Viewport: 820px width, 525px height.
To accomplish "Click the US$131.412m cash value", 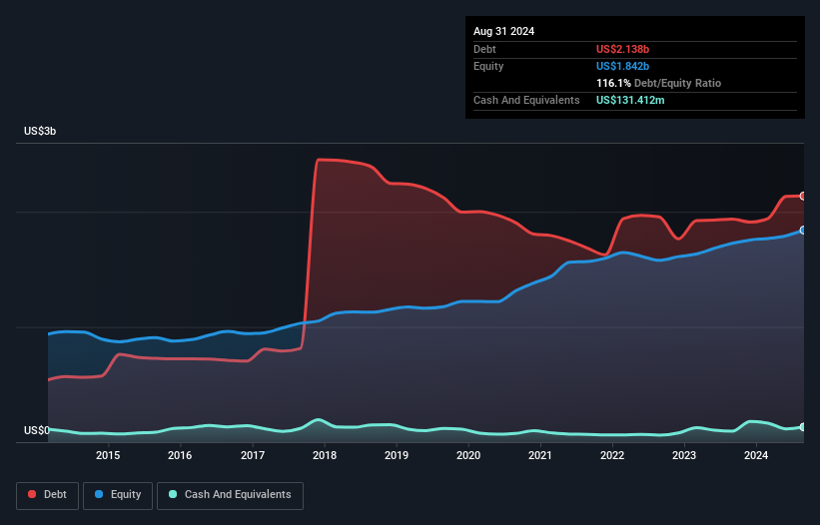I will (x=630, y=100).
